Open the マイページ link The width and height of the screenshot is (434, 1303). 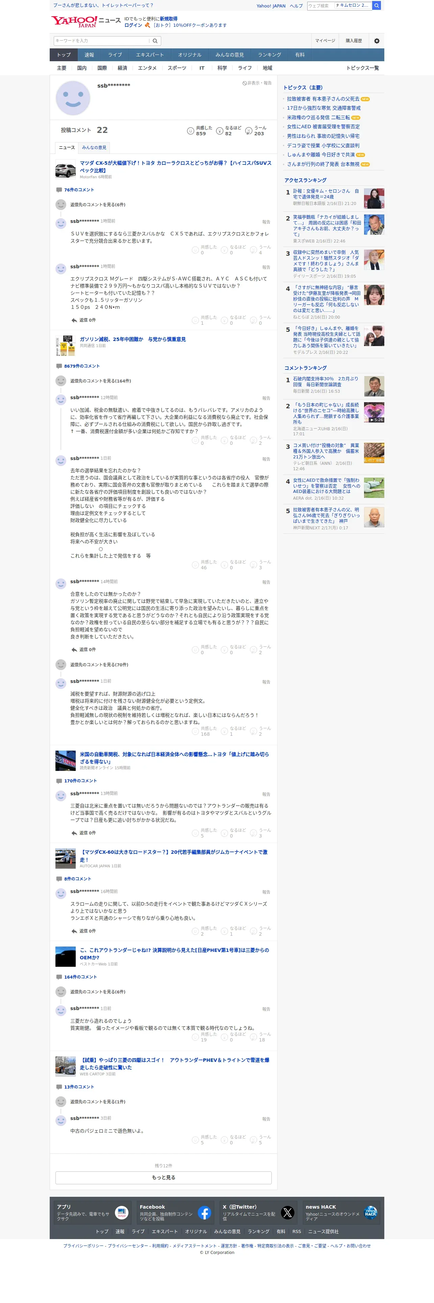point(325,41)
